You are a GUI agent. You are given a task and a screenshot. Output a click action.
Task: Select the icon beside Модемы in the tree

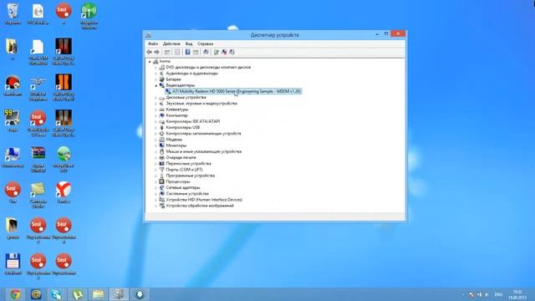point(161,140)
